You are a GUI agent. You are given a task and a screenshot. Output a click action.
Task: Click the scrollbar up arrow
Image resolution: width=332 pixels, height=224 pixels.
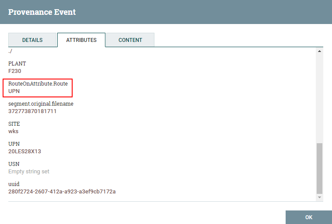(x=319, y=51)
